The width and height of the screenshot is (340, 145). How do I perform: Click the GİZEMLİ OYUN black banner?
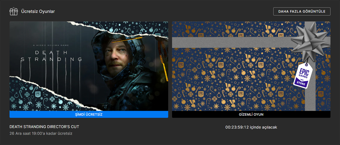[251, 114]
